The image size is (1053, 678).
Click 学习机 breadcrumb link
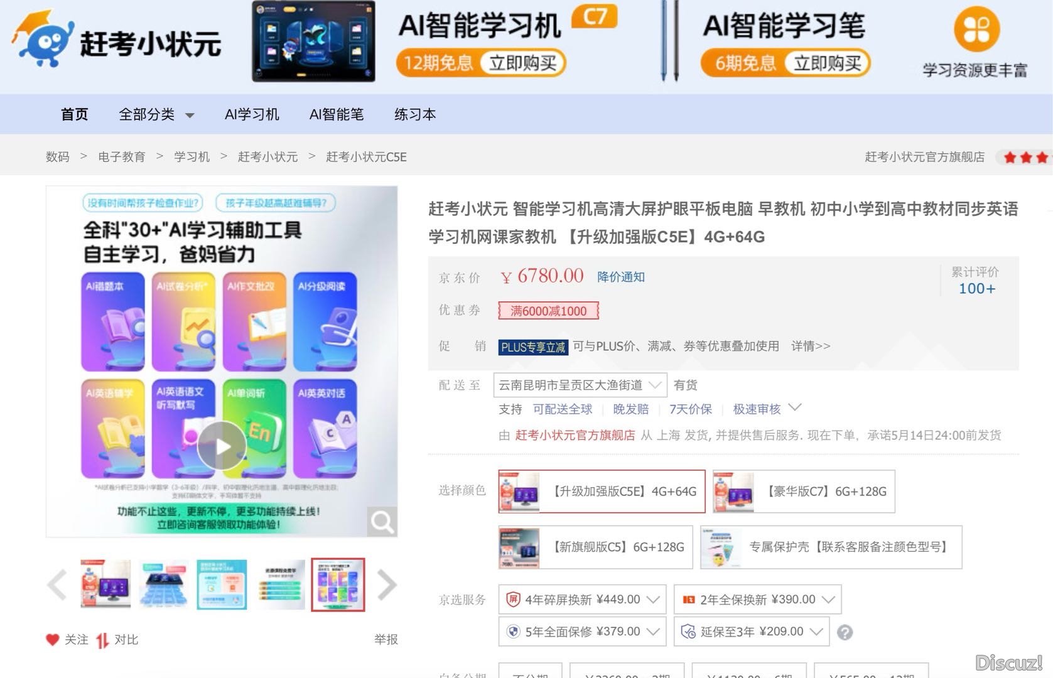click(x=192, y=157)
